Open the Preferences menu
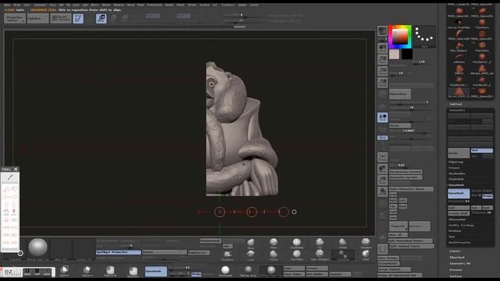This screenshot has height=281, width=500. coord(155,5)
